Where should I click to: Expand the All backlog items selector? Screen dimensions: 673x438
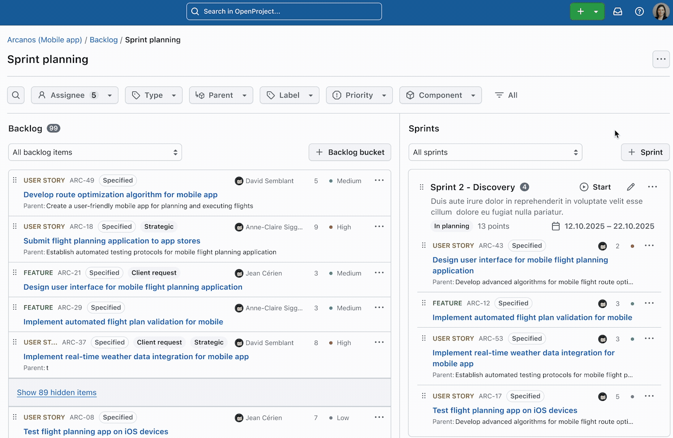pos(95,152)
